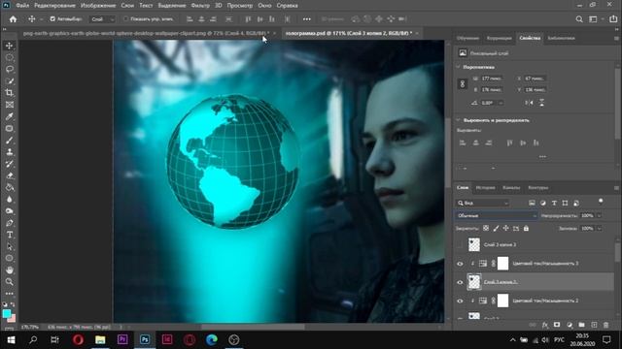Image resolution: width=622 pixels, height=349 pixels.
Task: Toggle the layer filter on/off switch
Action: point(601,202)
